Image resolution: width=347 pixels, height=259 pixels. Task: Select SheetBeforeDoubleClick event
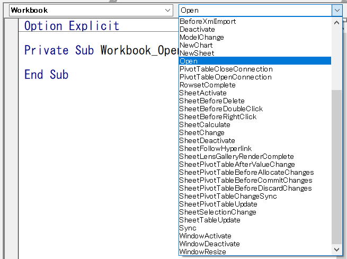(221, 109)
